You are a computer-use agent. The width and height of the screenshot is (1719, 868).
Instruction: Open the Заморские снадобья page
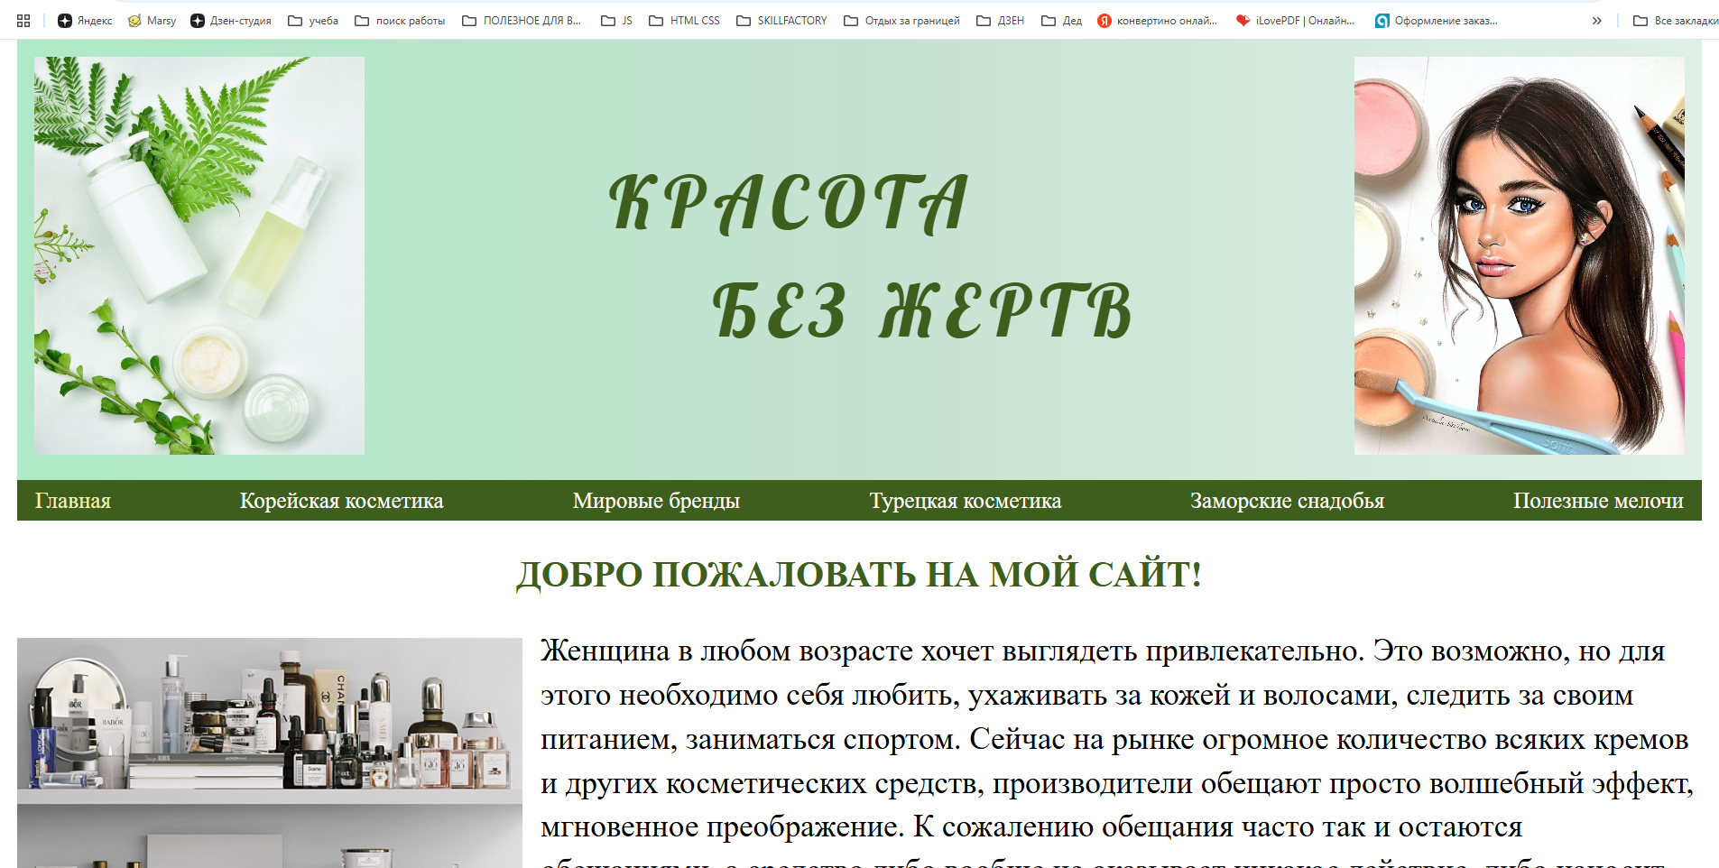[1288, 501]
